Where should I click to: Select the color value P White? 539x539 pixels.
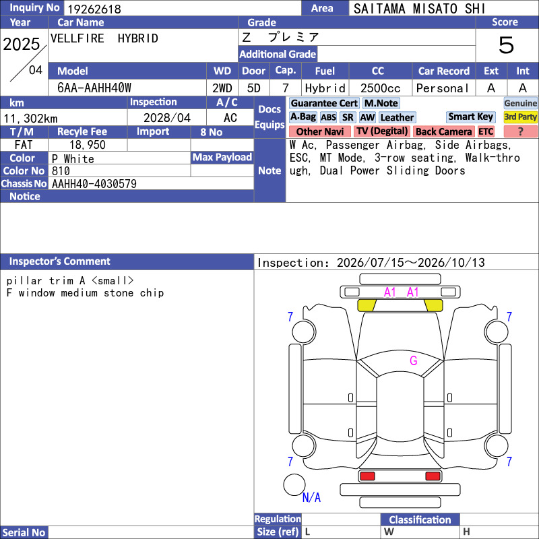pos(73,159)
